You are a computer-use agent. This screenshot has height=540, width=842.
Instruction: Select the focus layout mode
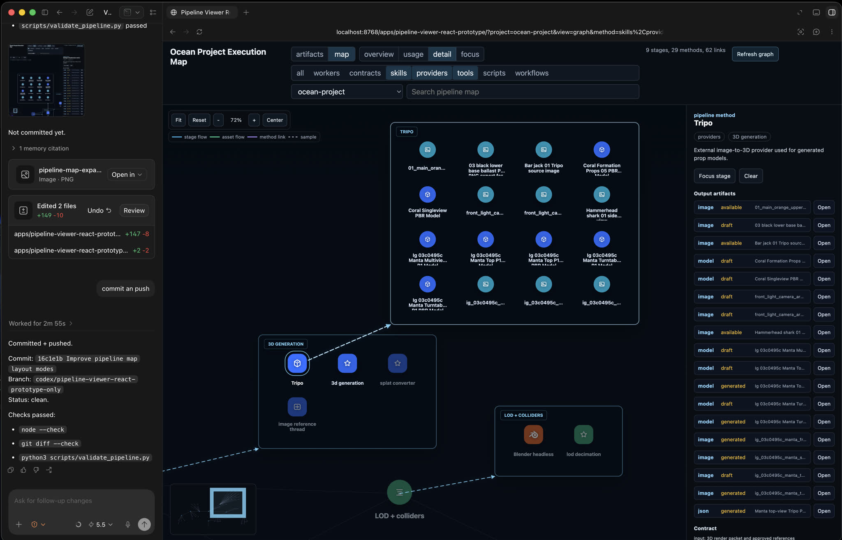[x=470, y=54]
